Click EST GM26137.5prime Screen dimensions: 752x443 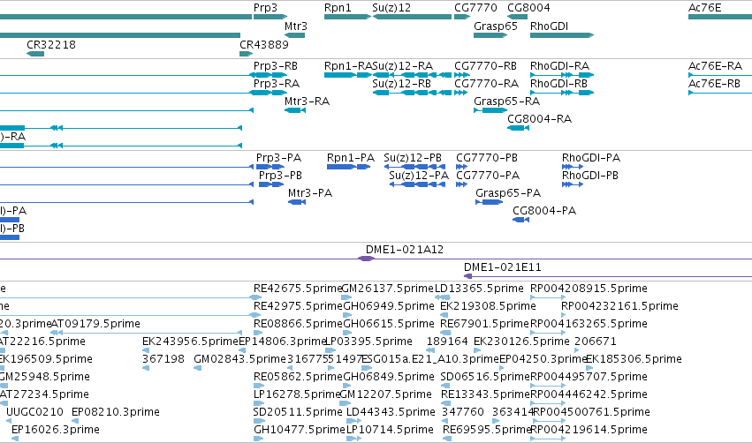point(388,289)
